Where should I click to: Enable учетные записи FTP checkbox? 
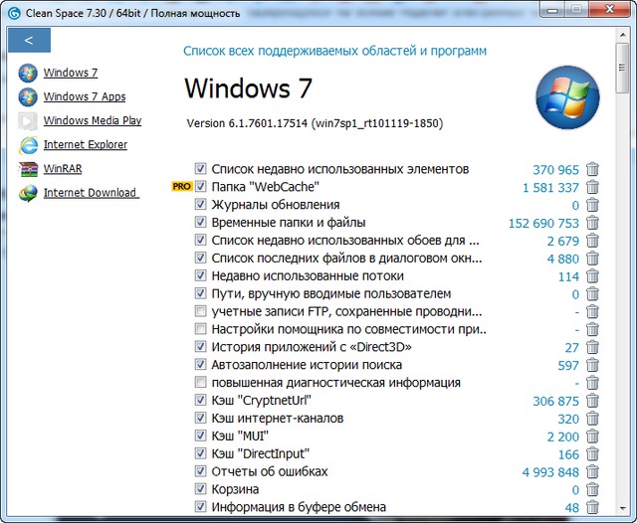[201, 312]
